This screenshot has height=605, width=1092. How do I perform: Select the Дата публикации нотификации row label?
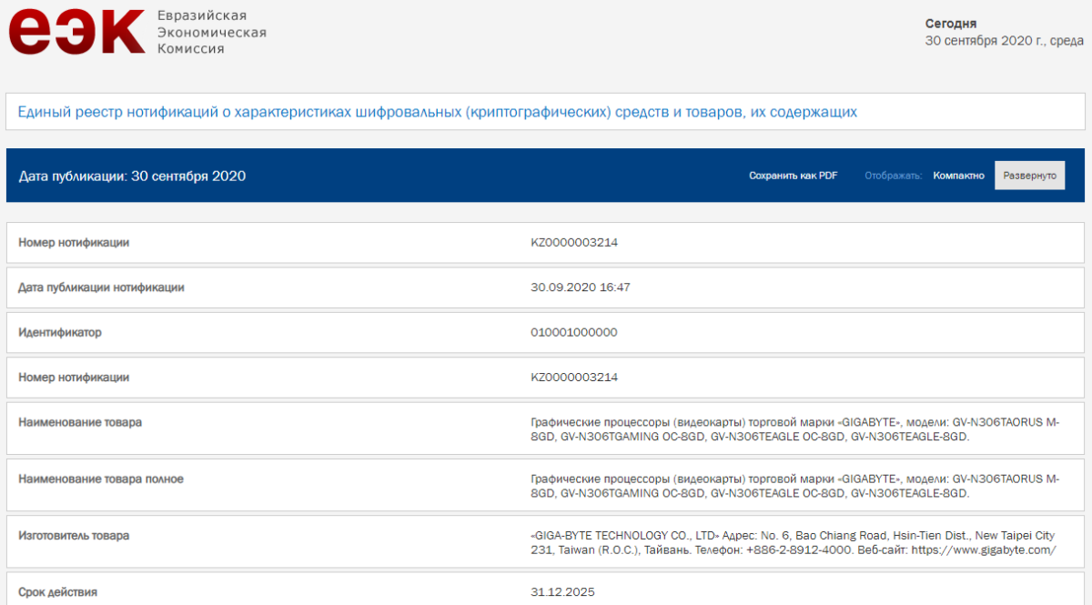point(101,287)
